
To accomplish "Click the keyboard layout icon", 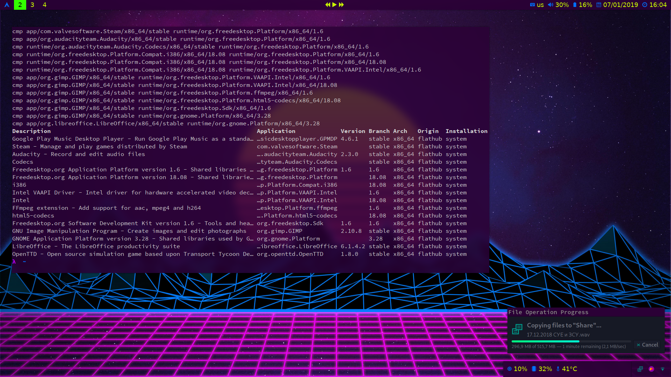I will [x=532, y=5].
